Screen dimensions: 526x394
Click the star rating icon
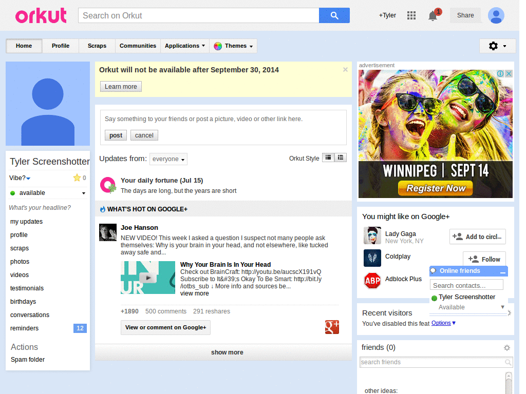pos(77,178)
